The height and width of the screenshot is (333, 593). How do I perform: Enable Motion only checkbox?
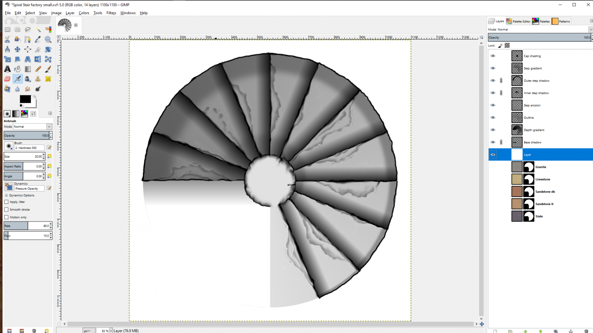point(6,217)
